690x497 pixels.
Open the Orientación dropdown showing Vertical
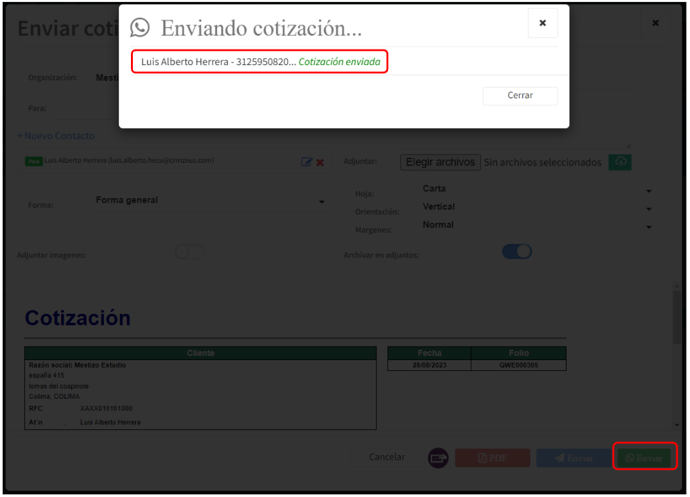click(x=536, y=207)
